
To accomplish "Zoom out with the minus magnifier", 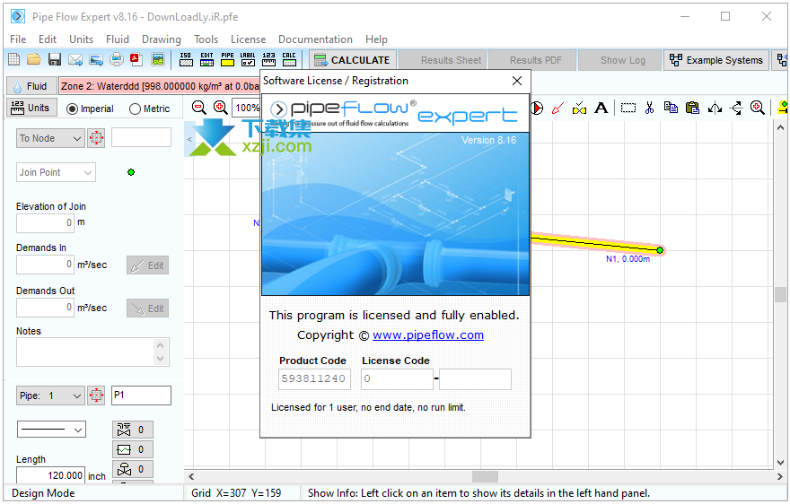I will [199, 108].
